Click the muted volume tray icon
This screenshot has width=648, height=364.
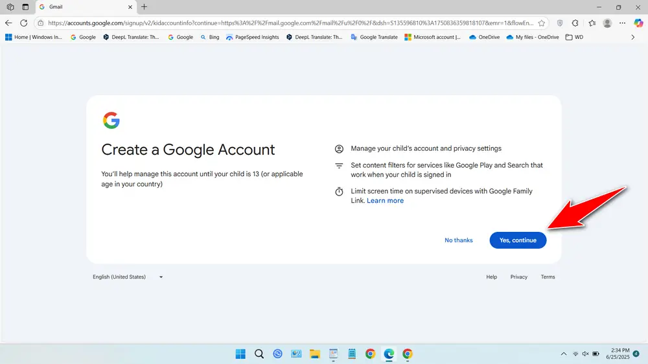[x=585, y=354]
